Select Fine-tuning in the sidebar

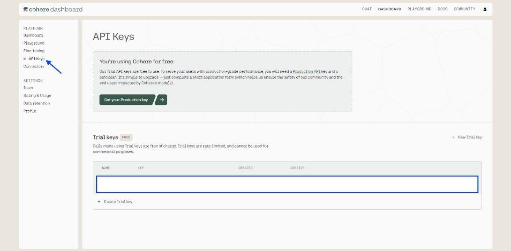[x=34, y=51]
